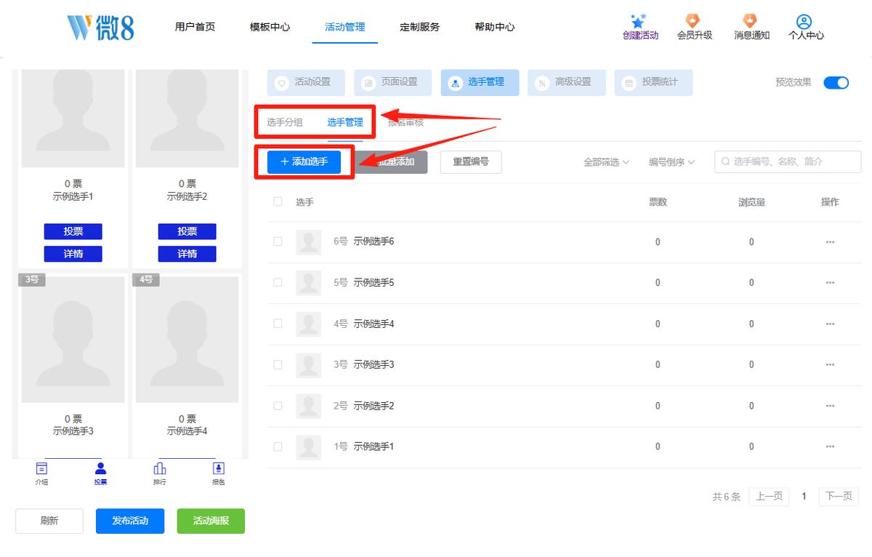The image size is (872, 557).
Task: Open 消息通知 notifications icon
Action: (750, 21)
